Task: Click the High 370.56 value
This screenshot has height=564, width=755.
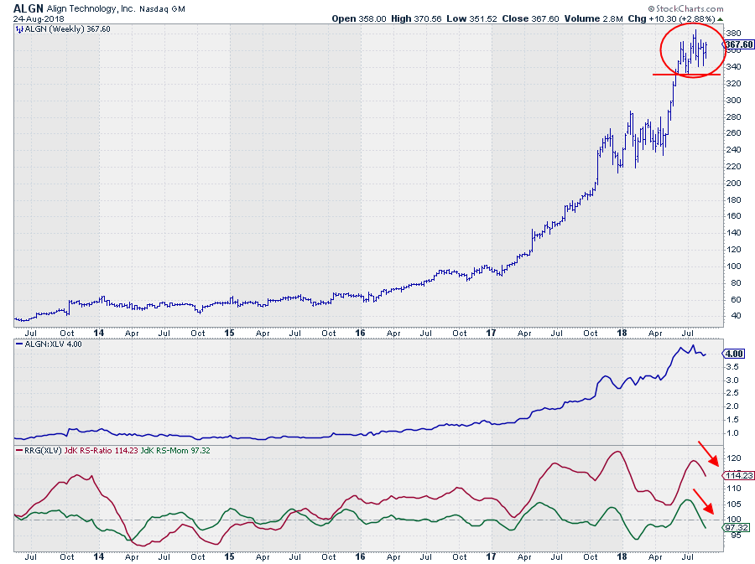Action: point(416,18)
